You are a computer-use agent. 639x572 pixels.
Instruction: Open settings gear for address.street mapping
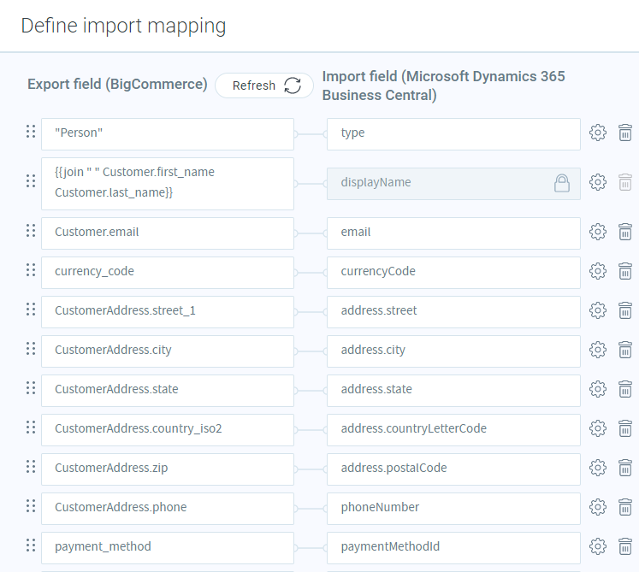597,310
